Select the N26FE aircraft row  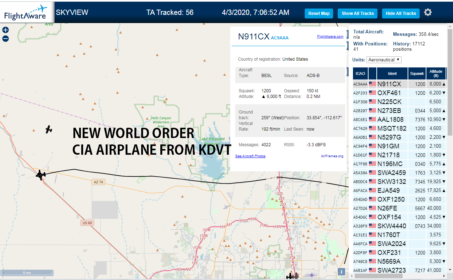point(399,208)
